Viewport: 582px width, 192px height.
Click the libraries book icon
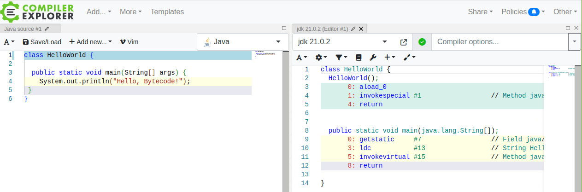[x=359, y=58]
